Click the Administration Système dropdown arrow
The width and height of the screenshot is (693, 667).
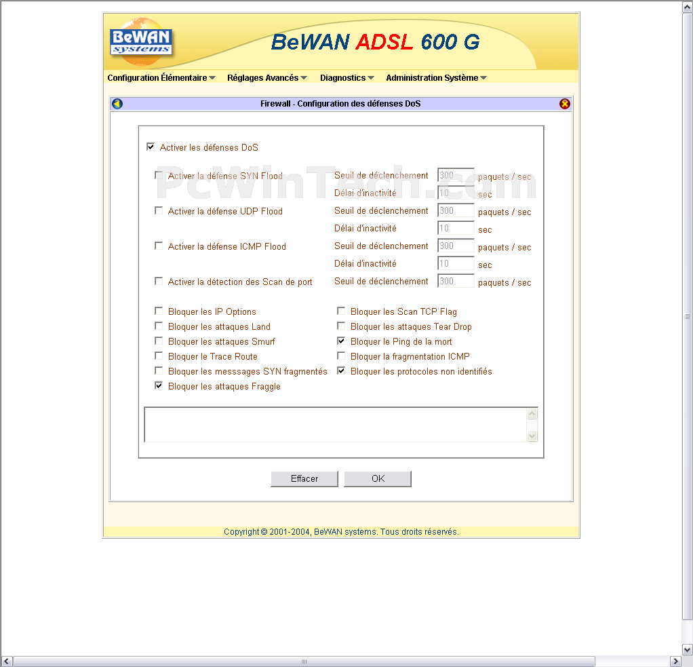click(x=483, y=78)
